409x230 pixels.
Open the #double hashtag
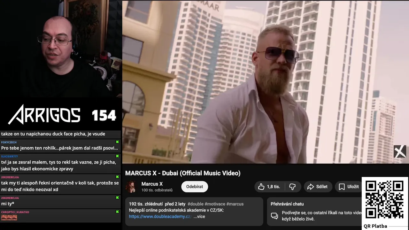(x=195, y=204)
